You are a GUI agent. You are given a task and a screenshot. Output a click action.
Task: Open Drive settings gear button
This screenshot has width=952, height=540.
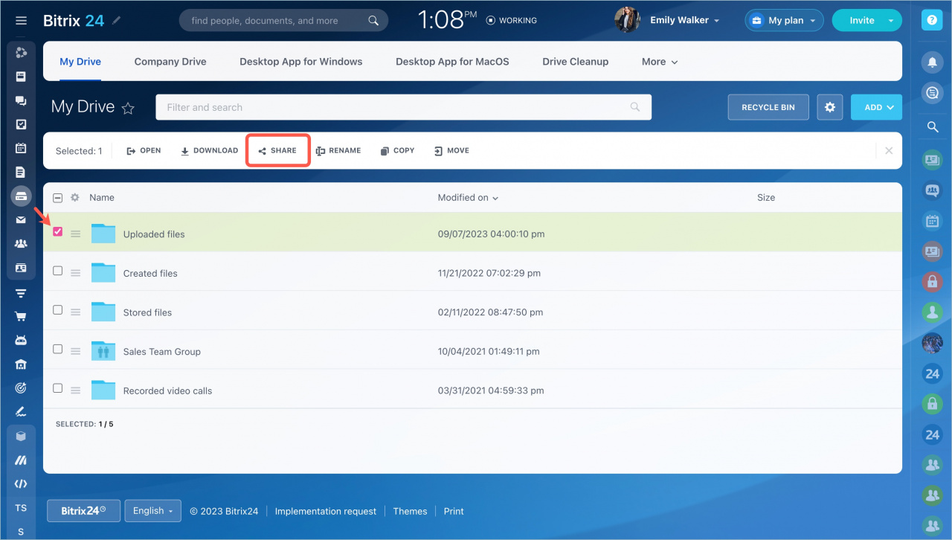(x=830, y=107)
